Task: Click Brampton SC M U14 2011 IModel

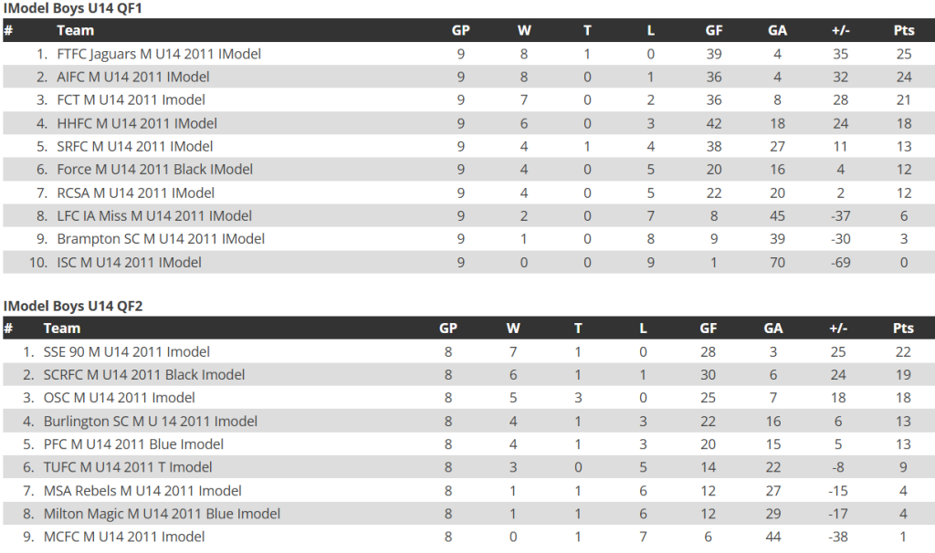Action: point(161,239)
